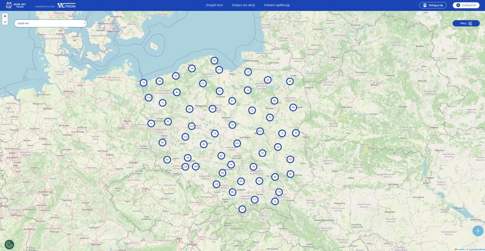
Task: Open the Leaflet attribution link
Action: tap(460, 249)
